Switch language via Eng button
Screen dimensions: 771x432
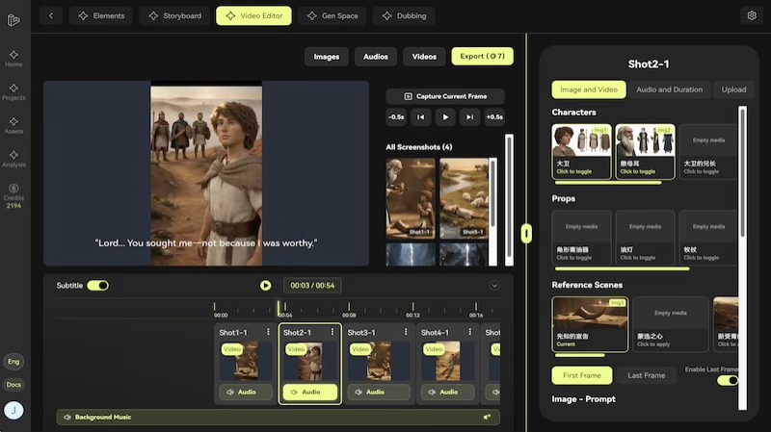click(13, 362)
